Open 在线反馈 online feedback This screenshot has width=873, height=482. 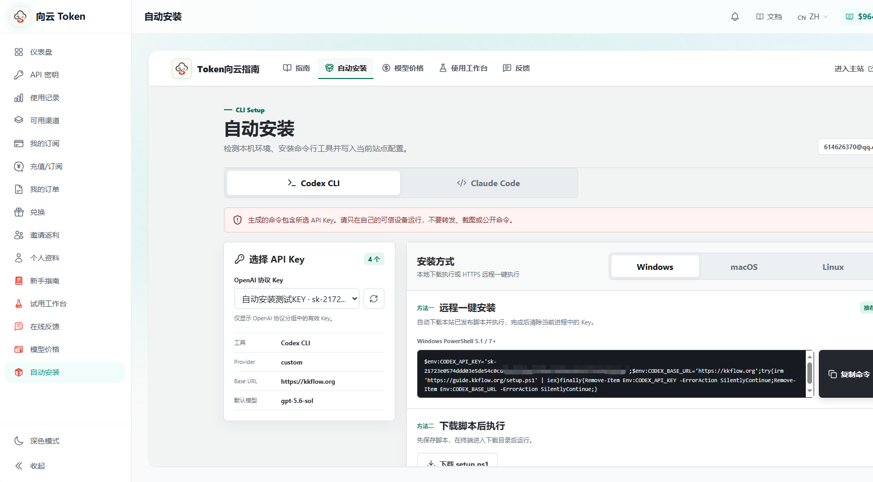click(x=65, y=327)
